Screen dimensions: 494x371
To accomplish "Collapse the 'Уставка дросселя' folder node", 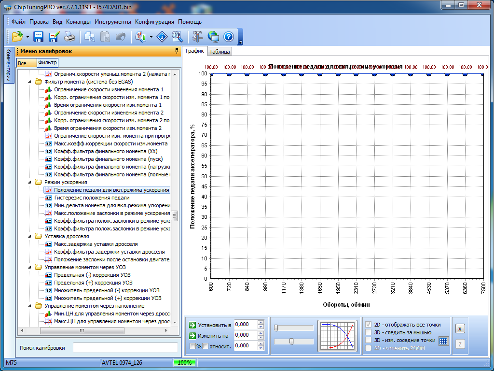I will [30, 236].
